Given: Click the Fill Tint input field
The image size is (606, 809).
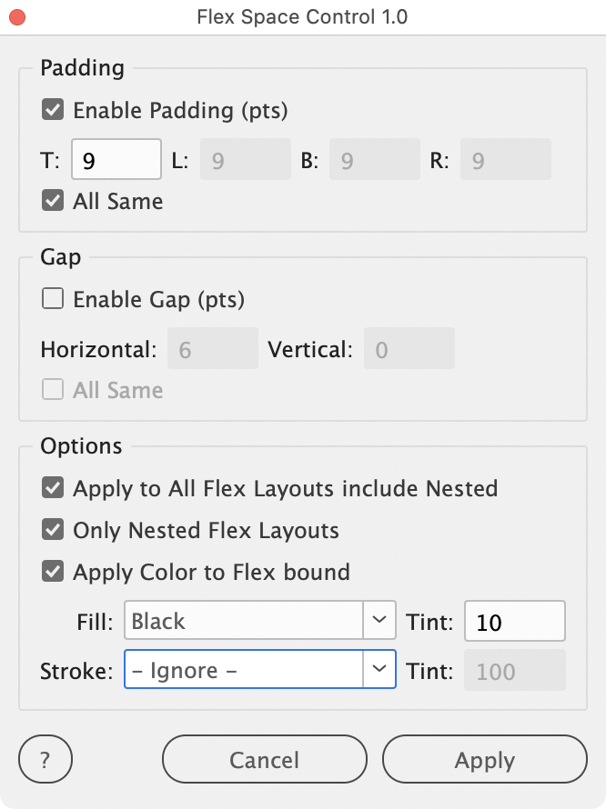Looking at the screenshot, I should pos(514,622).
